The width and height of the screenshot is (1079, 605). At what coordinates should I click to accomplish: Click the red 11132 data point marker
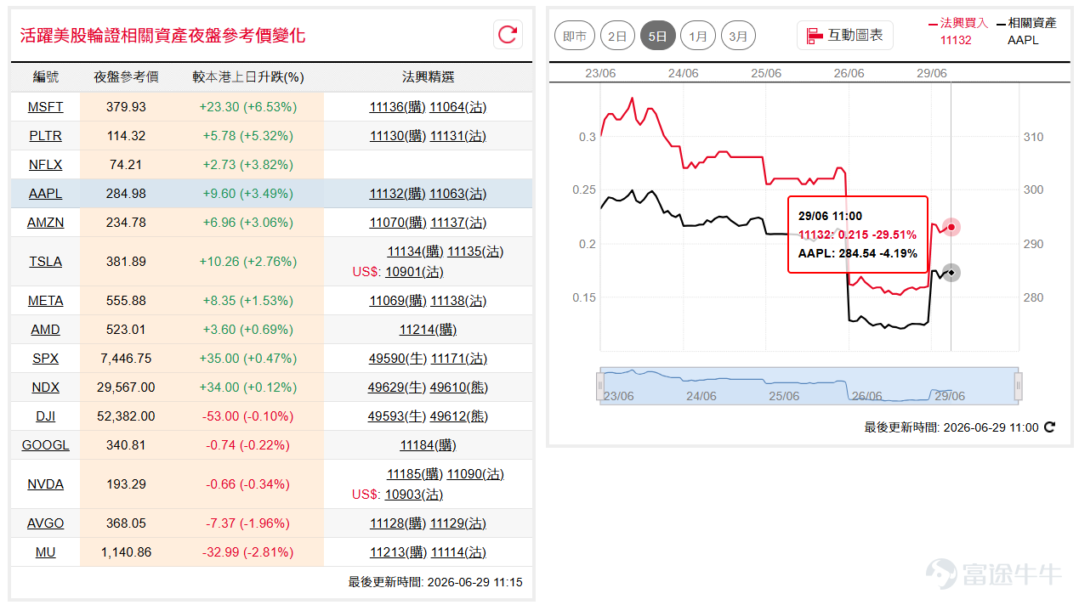951,227
